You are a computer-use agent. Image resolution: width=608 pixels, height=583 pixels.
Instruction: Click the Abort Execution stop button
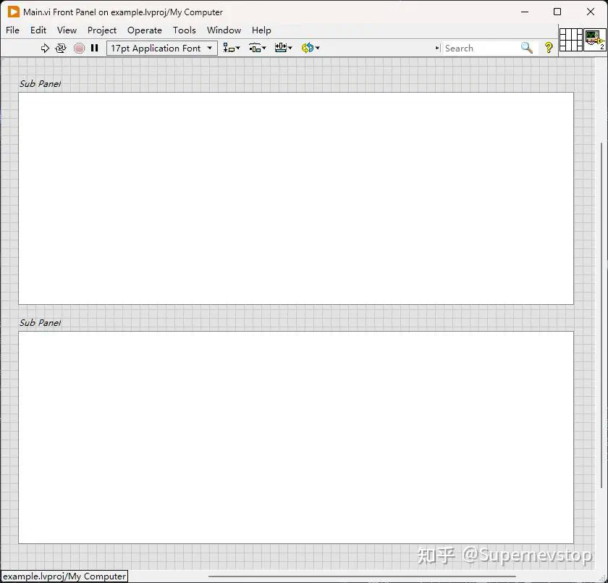(x=79, y=48)
